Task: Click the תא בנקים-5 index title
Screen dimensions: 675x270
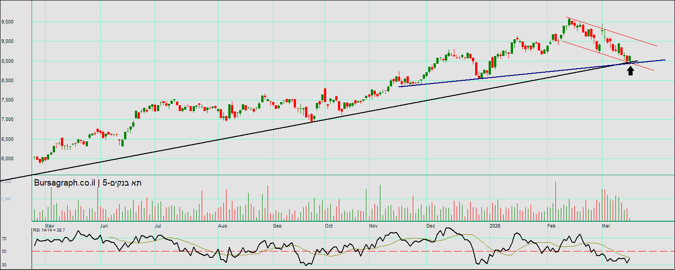Action: (122, 183)
